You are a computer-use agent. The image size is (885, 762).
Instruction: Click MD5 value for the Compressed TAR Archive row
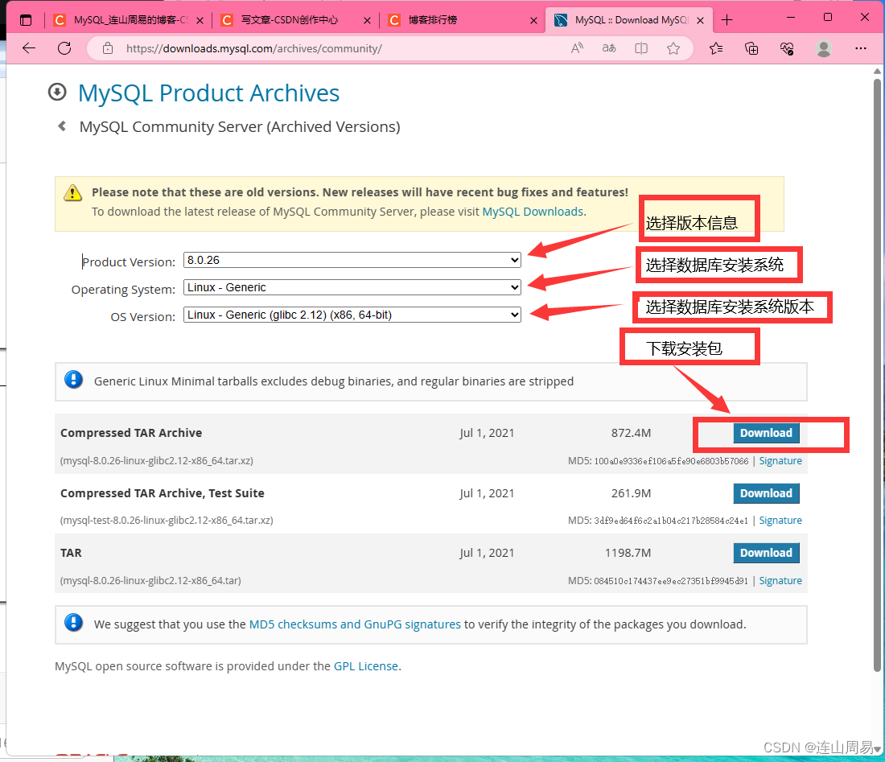[x=671, y=461]
